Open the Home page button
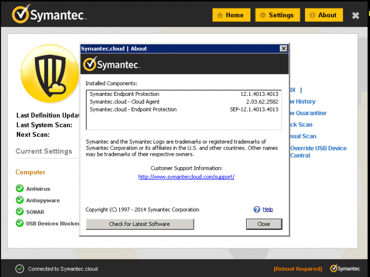Screen dimensions: 370x277 [231, 15]
